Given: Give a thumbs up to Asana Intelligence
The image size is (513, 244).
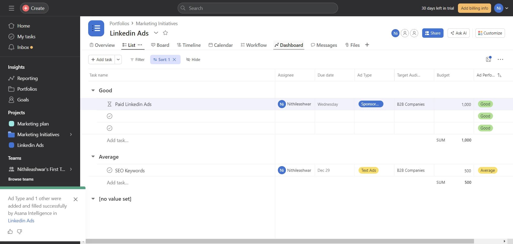Looking at the screenshot, I should coord(10,232).
